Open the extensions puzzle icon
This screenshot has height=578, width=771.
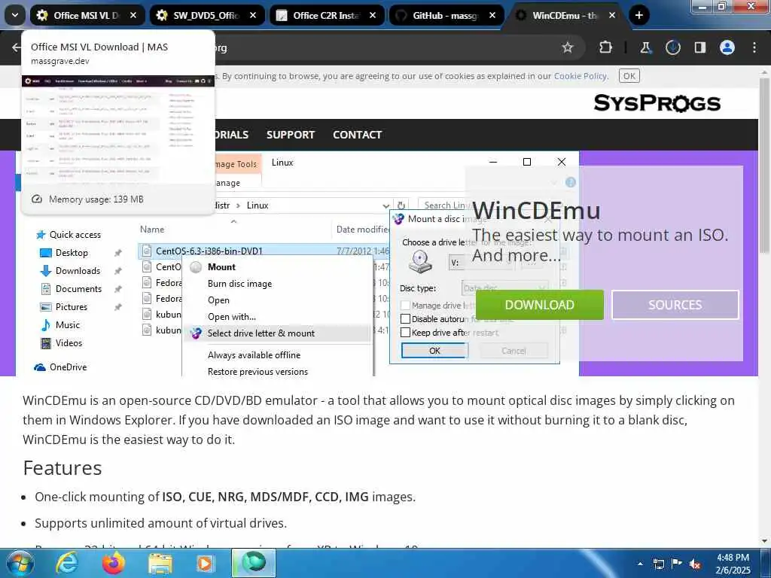click(x=606, y=47)
